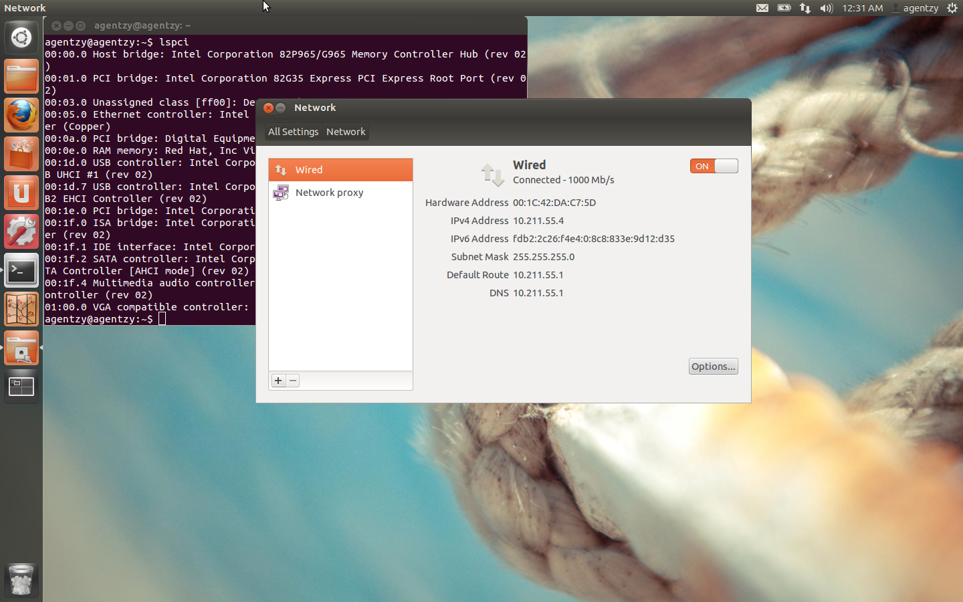Click Subnet Mask value 255.255.255.0

[x=544, y=257]
